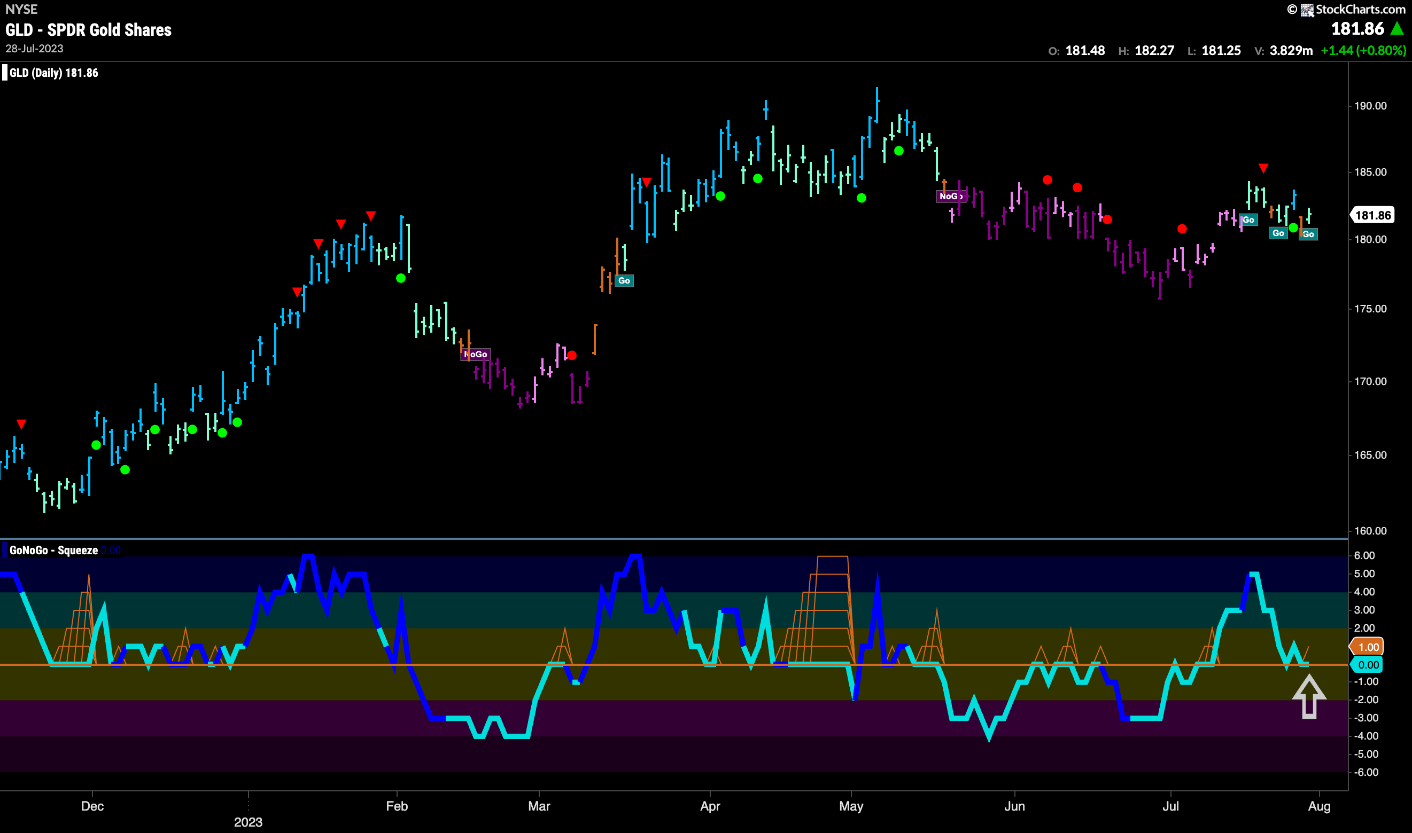The height and width of the screenshot is (833, 1412).
Task: Click the Mar label on time axis
Action: tap(539, 807)
